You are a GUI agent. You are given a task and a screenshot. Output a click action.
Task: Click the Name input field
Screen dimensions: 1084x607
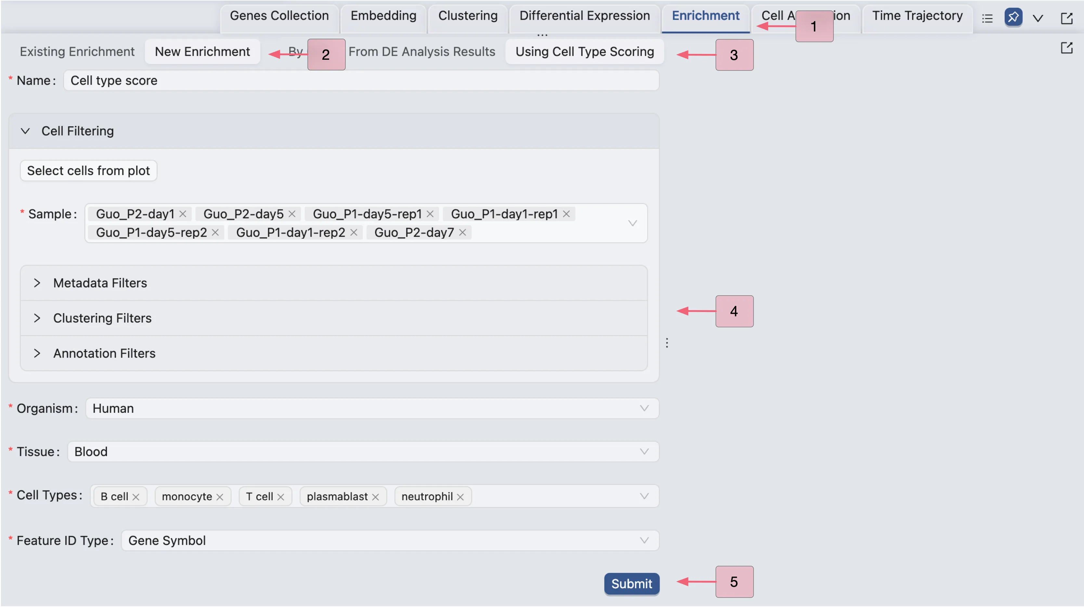coord(361,80)
